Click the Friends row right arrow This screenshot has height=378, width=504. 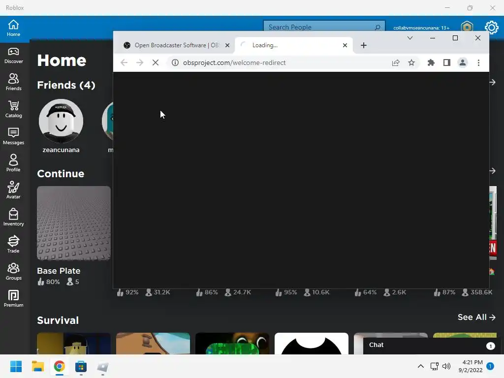click(492, 82)
